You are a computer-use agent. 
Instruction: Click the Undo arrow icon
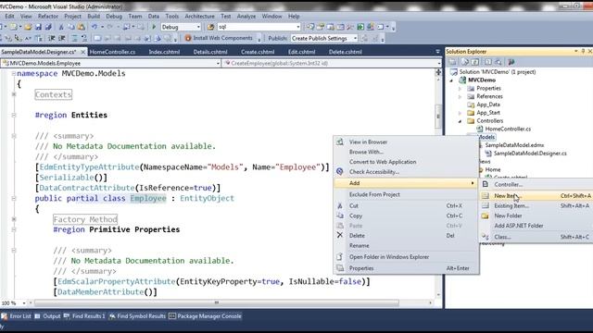coord(95,27)
